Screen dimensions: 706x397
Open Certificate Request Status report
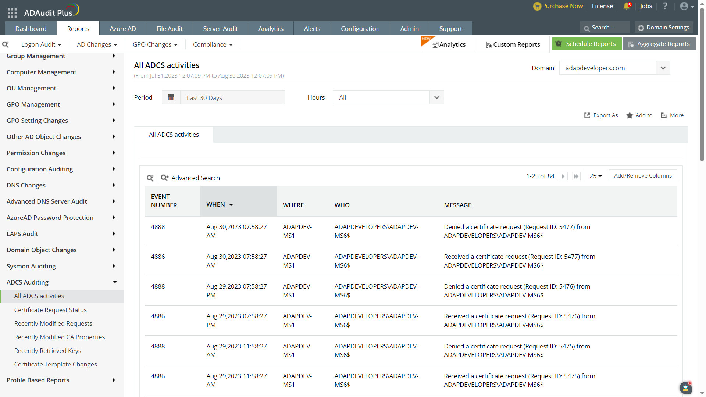(50, 310)
